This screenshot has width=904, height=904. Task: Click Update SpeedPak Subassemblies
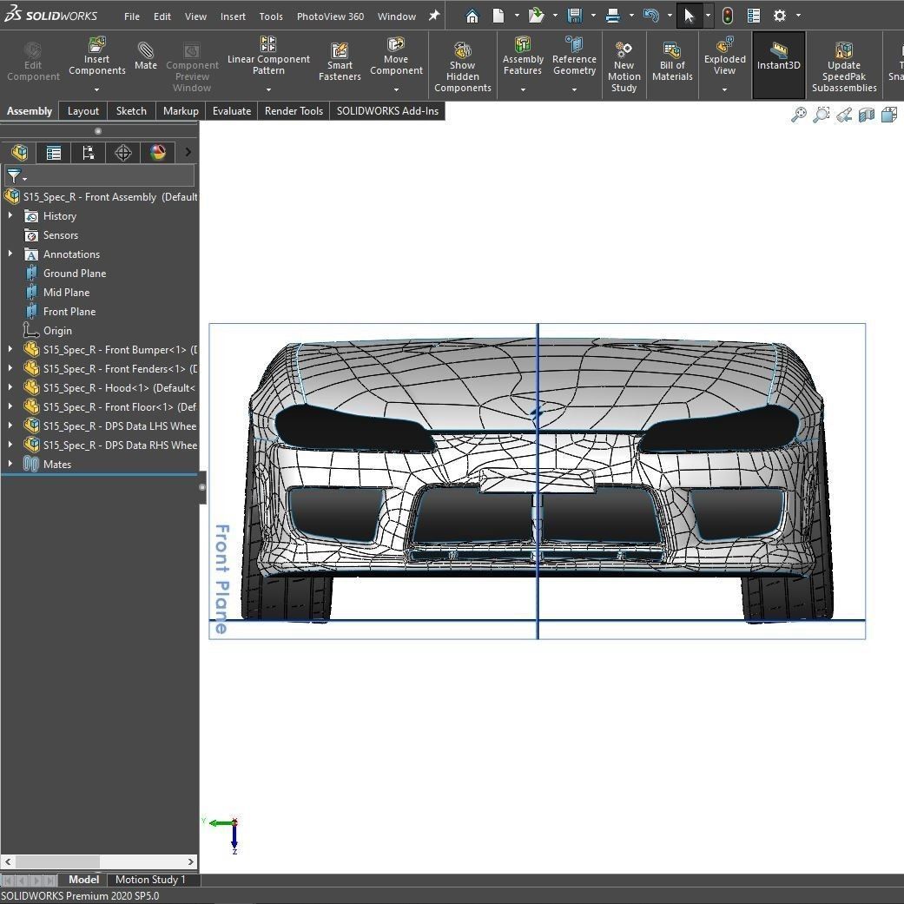coord(843,65)
